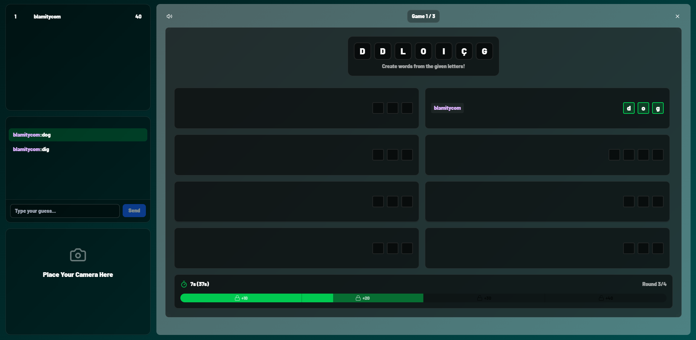
Task: Focus the Type your guess input field
Action: (x=65, y=211)
